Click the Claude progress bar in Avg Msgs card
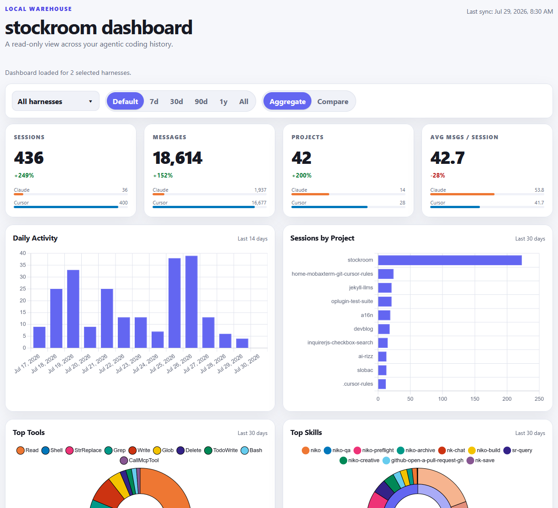 pos(487,194)
